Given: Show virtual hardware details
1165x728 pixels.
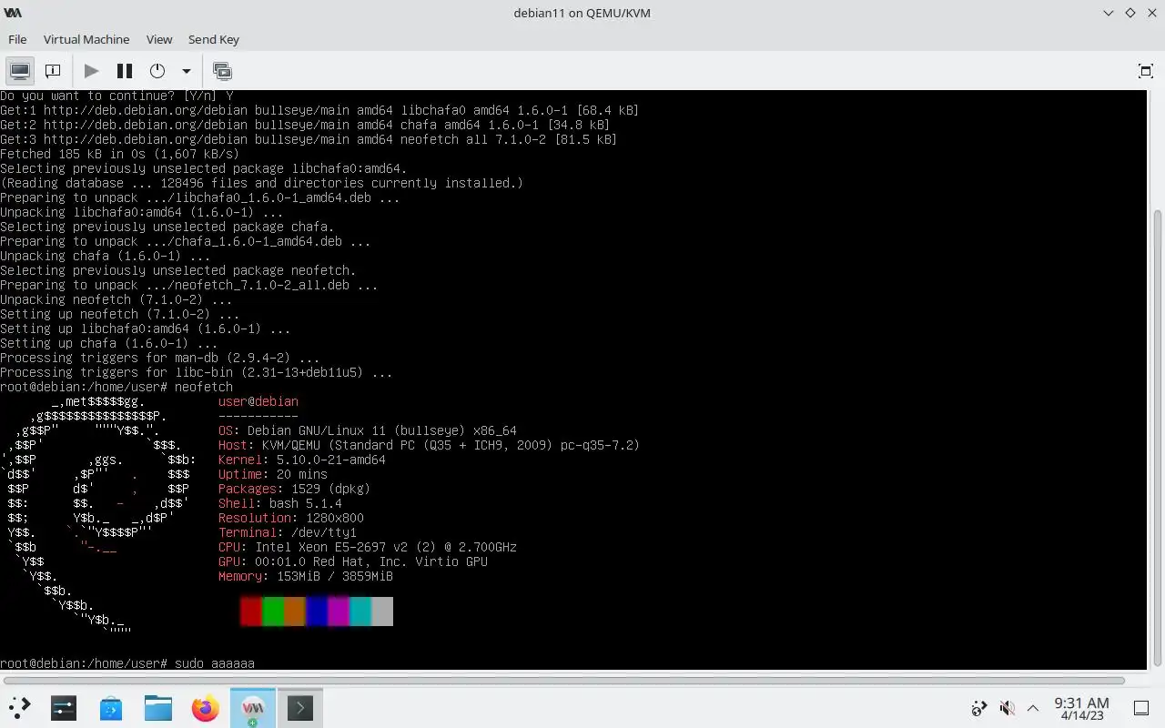Looking at the screenshot, I should click(x=53, y=71).
